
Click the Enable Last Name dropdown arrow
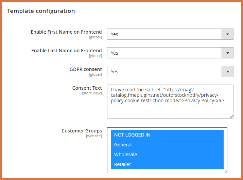[x=227, y=53]
